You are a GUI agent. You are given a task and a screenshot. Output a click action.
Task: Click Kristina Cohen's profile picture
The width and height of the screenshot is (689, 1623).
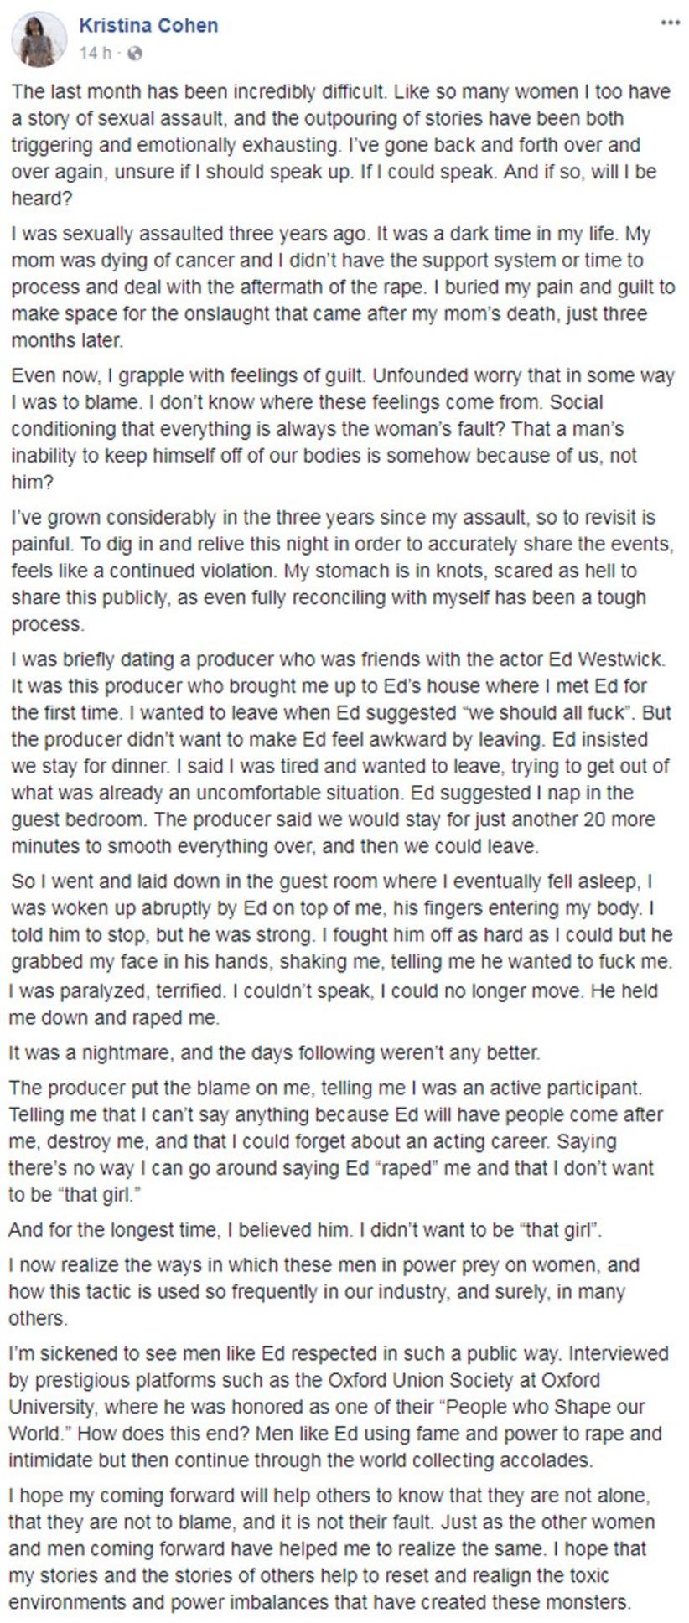(x=39, y=39)
